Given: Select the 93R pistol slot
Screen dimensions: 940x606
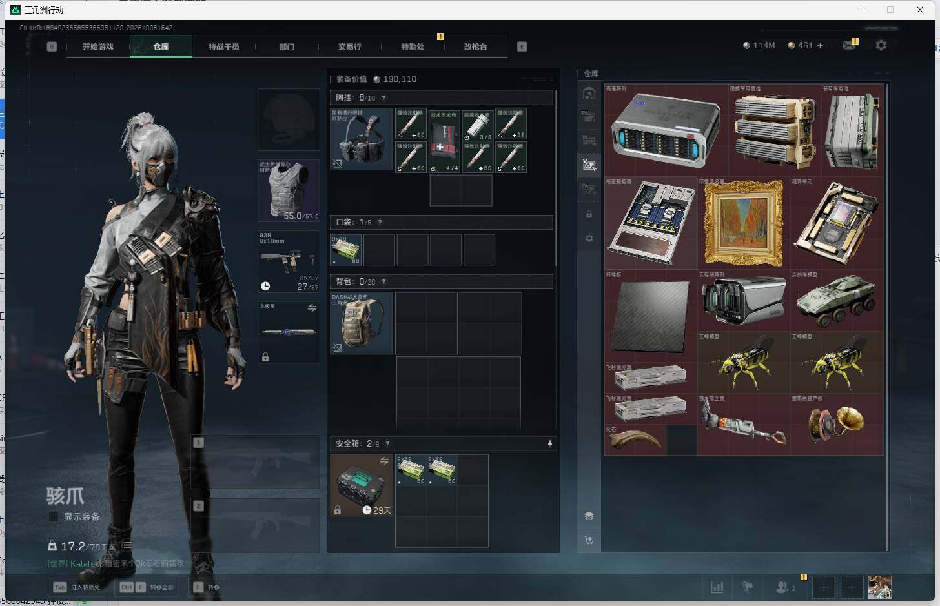Looking at the screenshot, I should click(289, 261).
